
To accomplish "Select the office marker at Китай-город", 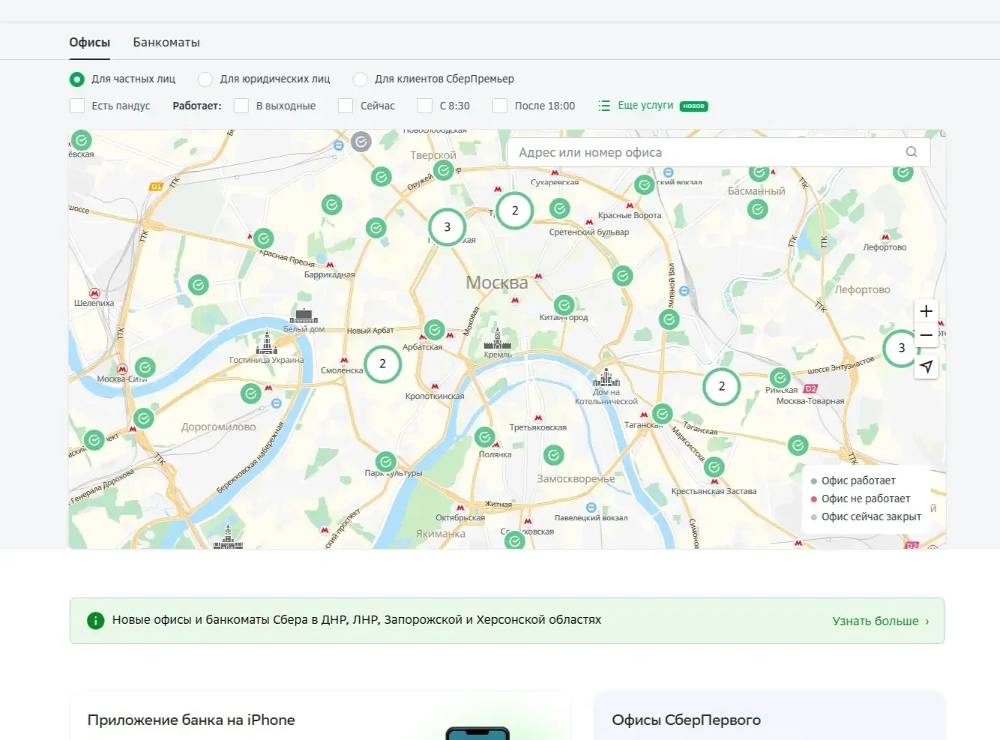I will click(x=564, y=305).
